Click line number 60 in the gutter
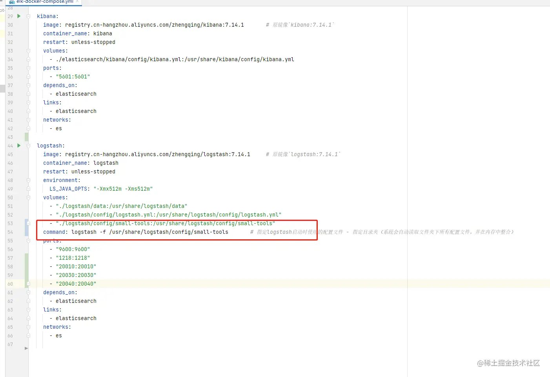550x377 pixels. 10,284
